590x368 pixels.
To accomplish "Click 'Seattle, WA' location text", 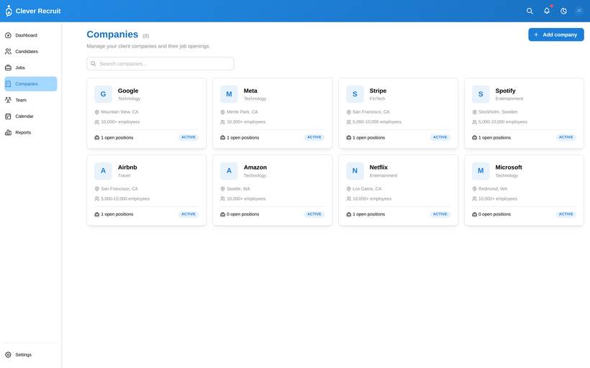I will [238, 189].
